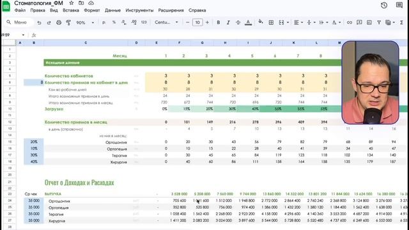The image size is (409, 230).
Task: Click the undo arrow icon
Action: 39,23
